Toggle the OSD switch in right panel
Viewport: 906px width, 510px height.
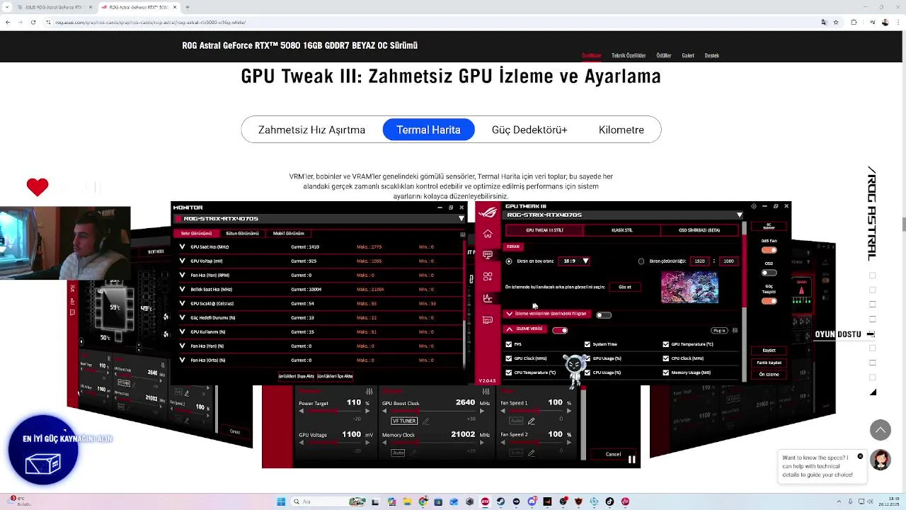tap(769, 273)
